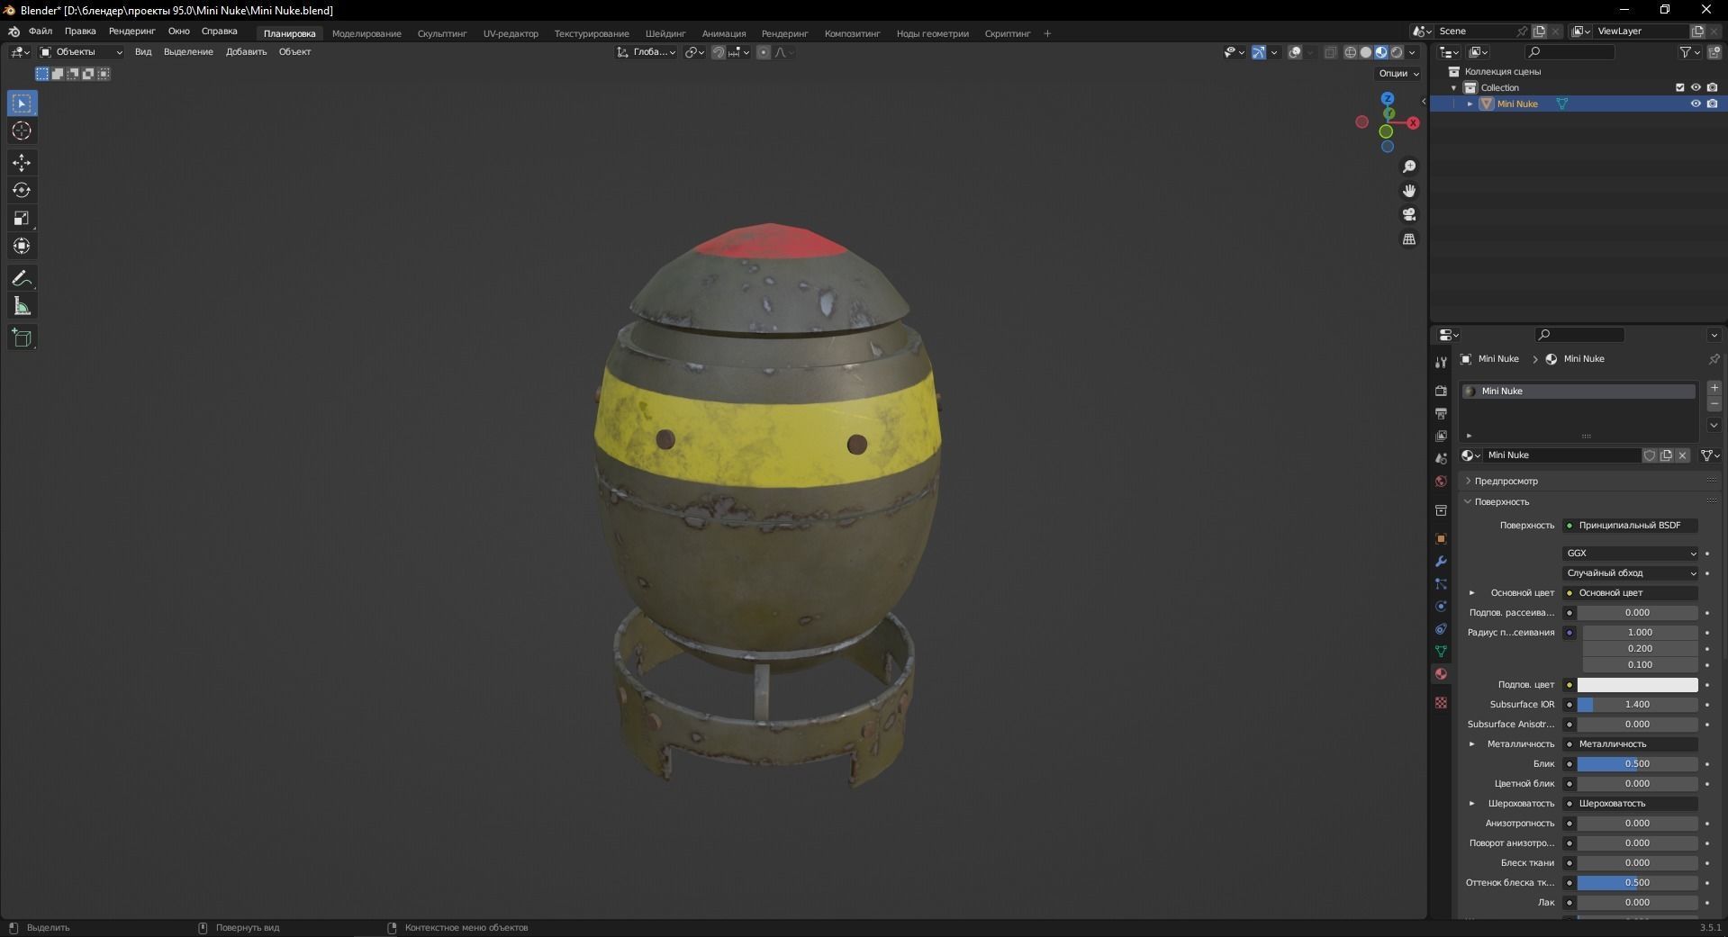Expand Mini Nuke tree item in outliner
The width and height of the screenshot is (1728, 937).
[x=1470, y=104]
